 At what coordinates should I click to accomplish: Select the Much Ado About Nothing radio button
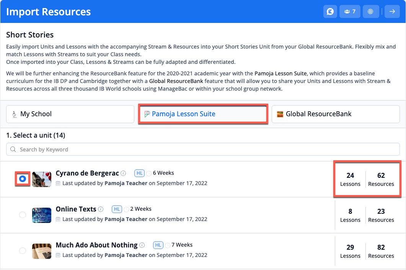(23, 251)
